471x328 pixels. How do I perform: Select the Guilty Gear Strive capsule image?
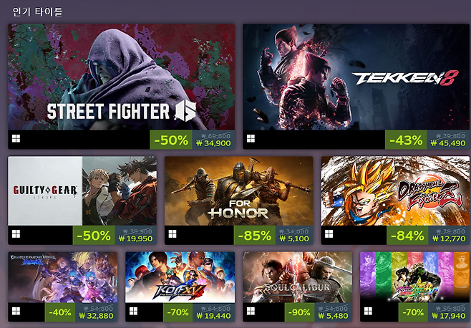82,190
